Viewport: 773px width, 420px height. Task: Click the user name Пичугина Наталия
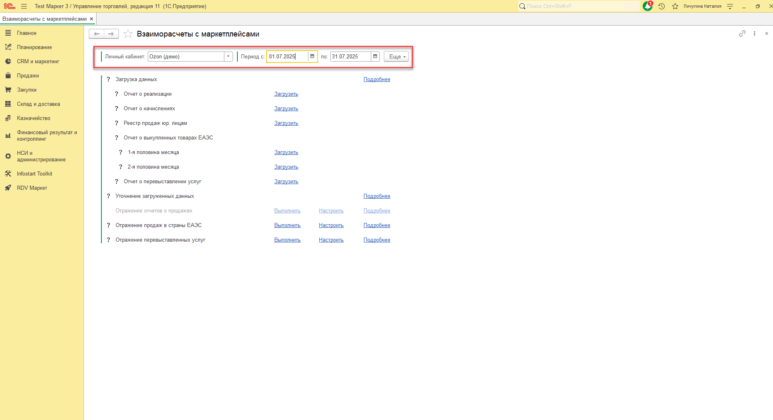[702, 6]
